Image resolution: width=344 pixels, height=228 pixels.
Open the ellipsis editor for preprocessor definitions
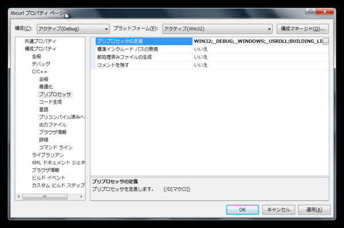(x=326, y=41)
